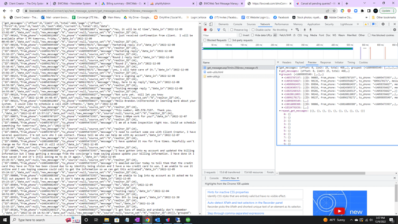This screenshot has width=398, height=224.
Task: Open the Performance panel tab
Action: (281, 24)
